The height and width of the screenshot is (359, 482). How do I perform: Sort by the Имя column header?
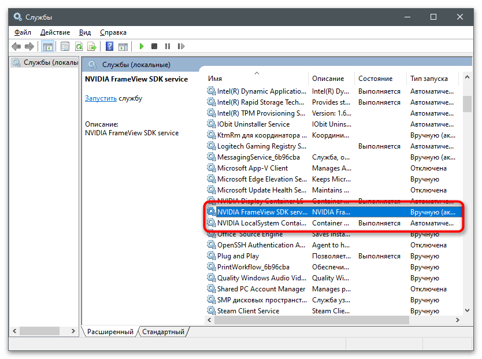coord(257,79)
